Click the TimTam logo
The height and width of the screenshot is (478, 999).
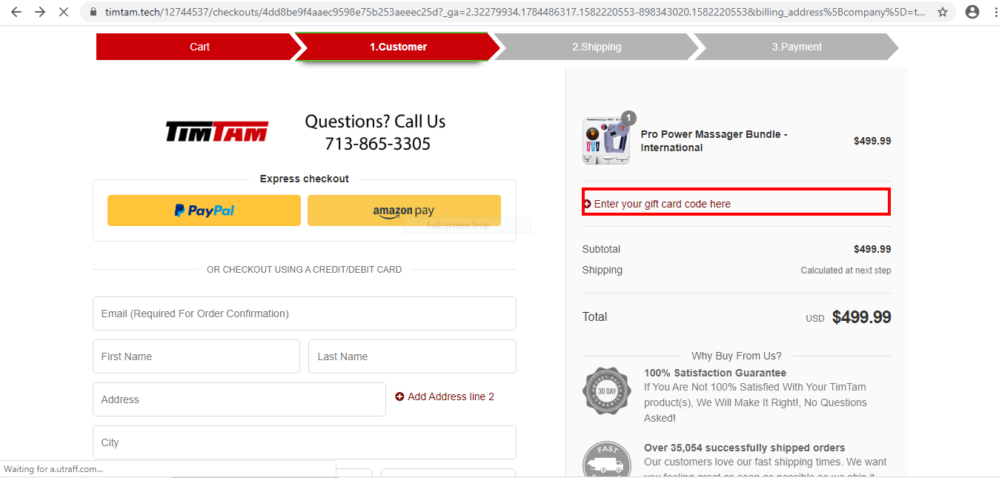click(x=216, y=132)
